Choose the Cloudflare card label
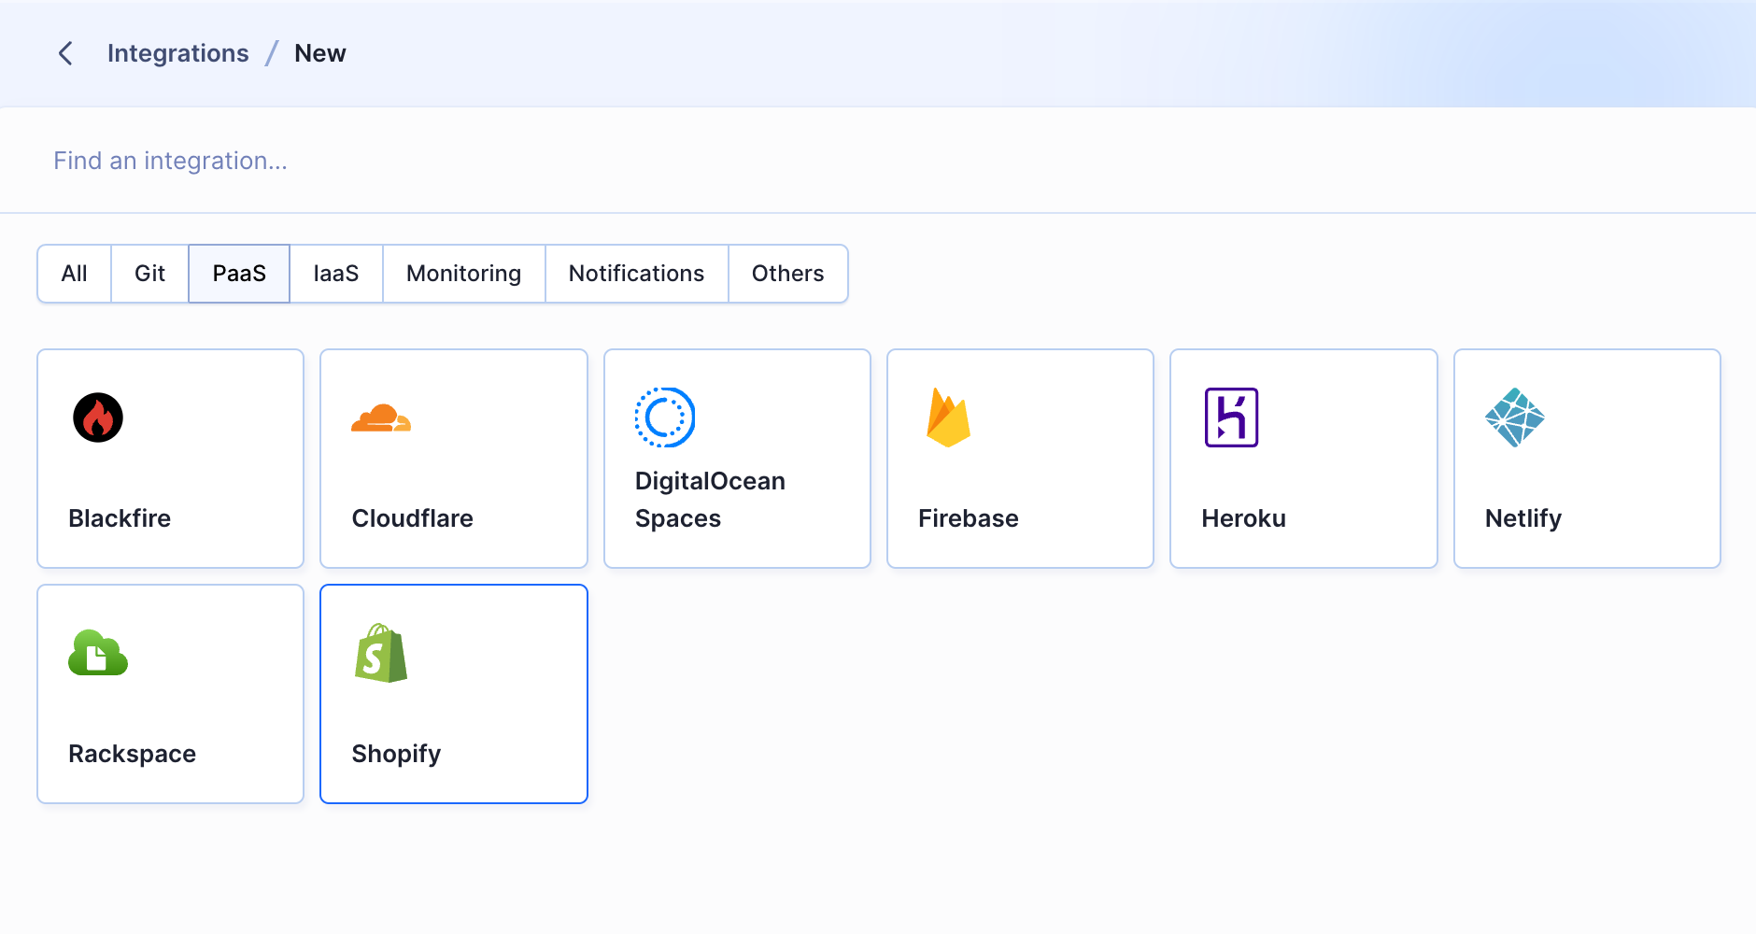 click(413, 518)
